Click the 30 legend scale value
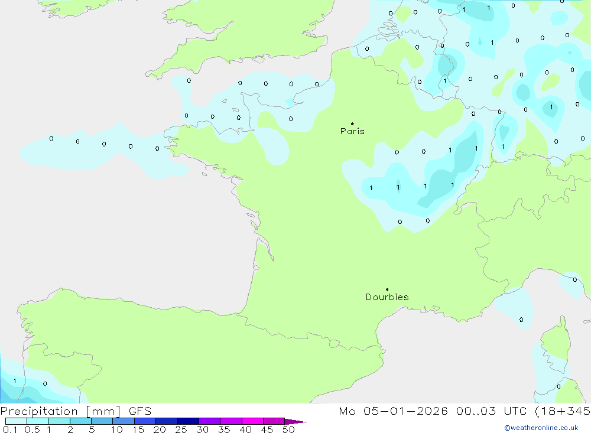This screenshot has width=591, height=433. (203, 429)
